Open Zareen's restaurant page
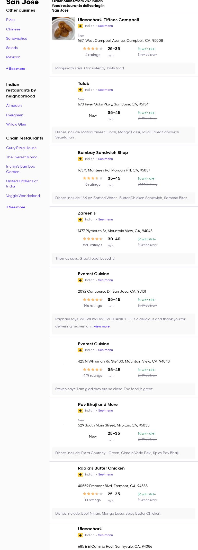198x550 pixels. pos(87,213)
